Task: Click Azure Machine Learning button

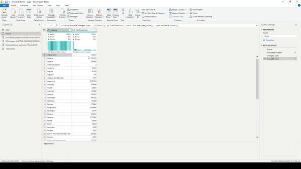Action: [201, 17]
